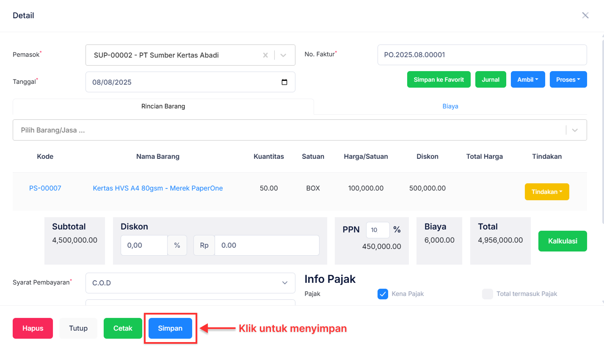This screenshot has width=604, height=348.
Task: Click inside the PPN percent field
Action: 378,230
